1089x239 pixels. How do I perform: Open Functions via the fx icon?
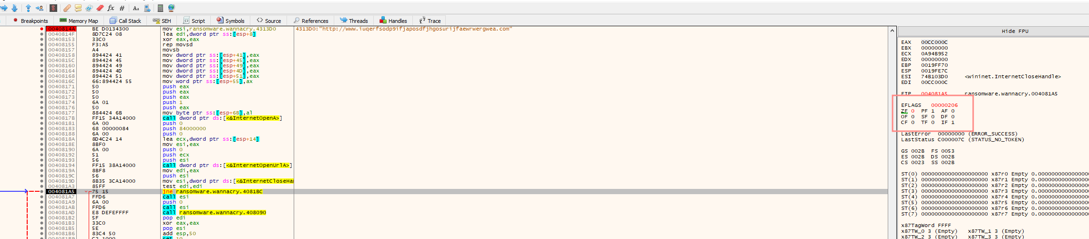point(111,8)
